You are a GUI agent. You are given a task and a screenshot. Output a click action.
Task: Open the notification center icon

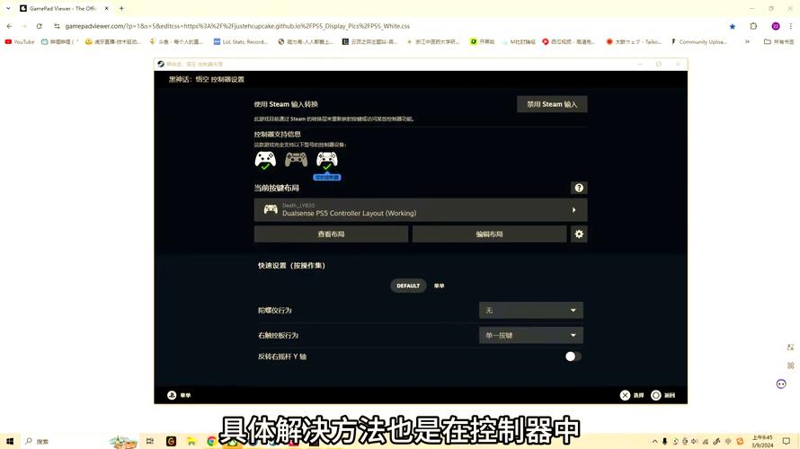click(787, 441)
